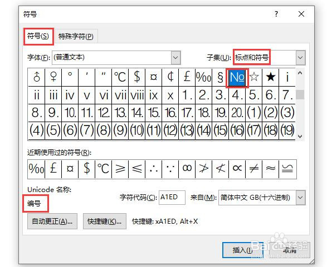
Task: Select the approximately ≈ symbol in recents
Action: pyautogui.click(x=271, y=169)
